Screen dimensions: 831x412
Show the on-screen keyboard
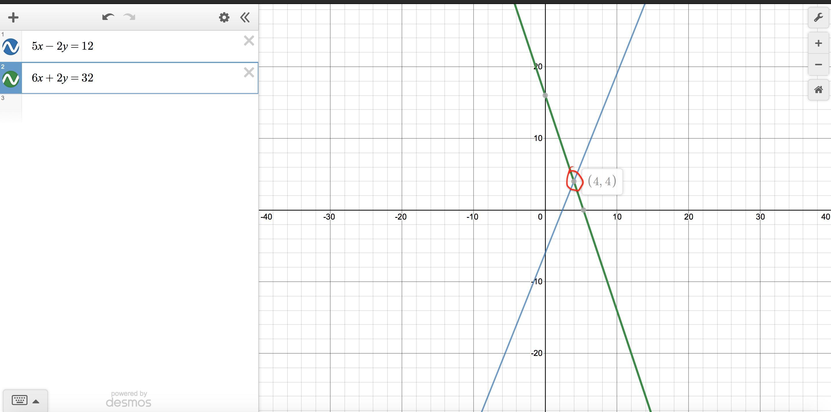[x=20, y=400]
